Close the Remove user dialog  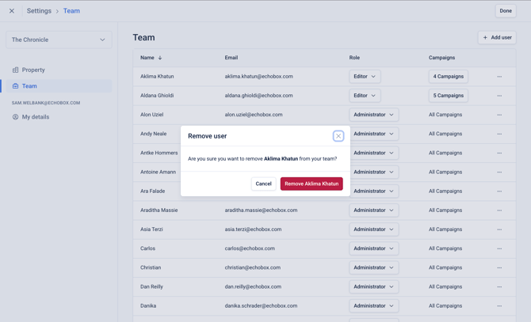click(x=338, y=136)
